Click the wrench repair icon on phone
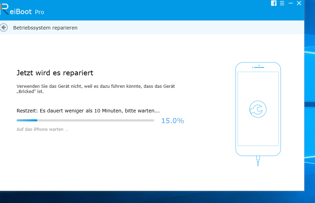 [x=258, y=109]
